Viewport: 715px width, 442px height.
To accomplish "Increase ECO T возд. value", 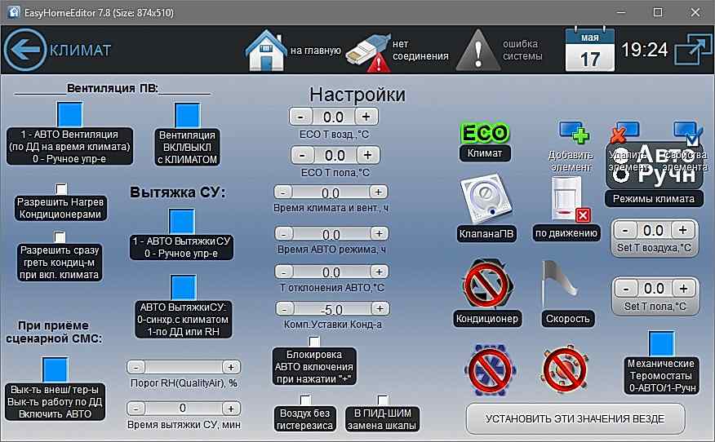I will coord(366,117).
